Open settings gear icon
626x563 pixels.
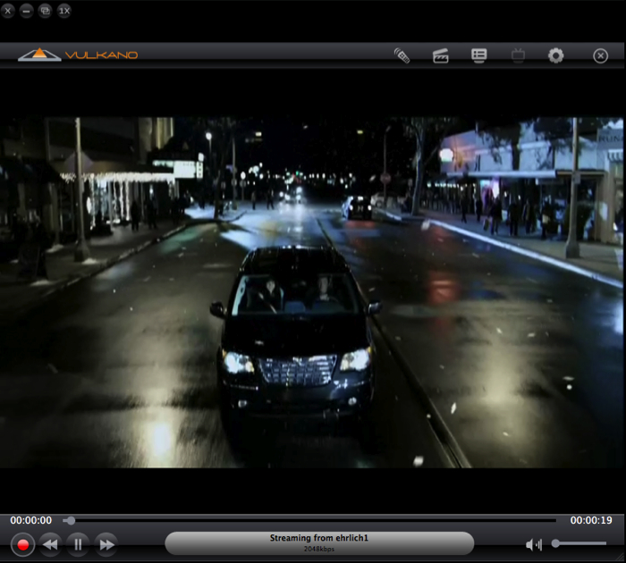[555, 55]
